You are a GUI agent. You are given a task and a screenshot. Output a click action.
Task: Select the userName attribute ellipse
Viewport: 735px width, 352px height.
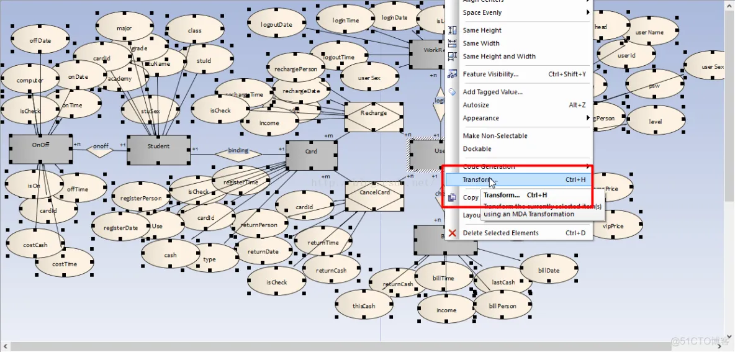[649, 32]
